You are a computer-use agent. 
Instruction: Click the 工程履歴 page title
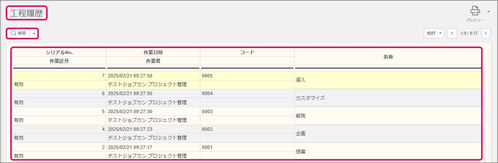[x=27, y=13]
